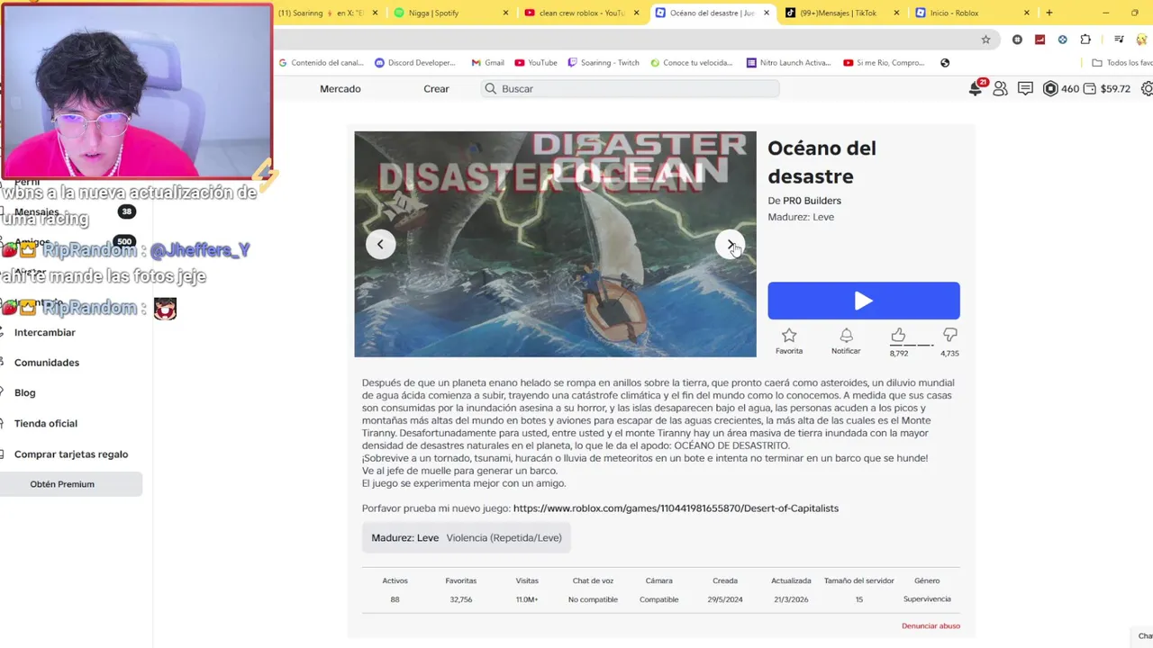
Task: Click the like/dislike vote ratio bar
Action: (912, 345)
